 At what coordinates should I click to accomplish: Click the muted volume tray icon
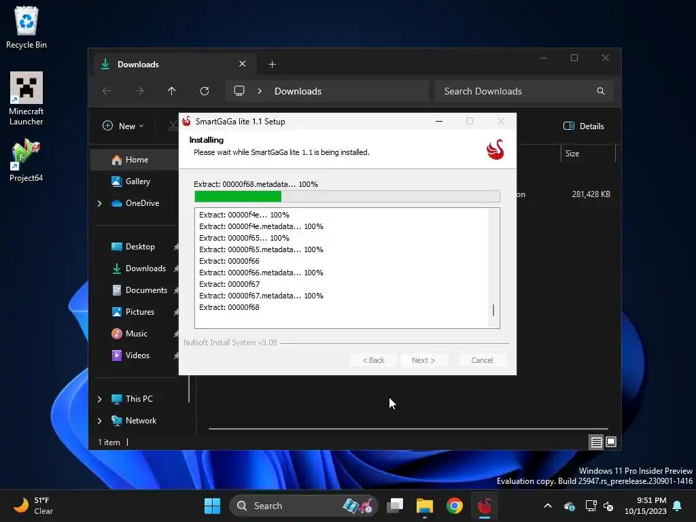(608, 506)
